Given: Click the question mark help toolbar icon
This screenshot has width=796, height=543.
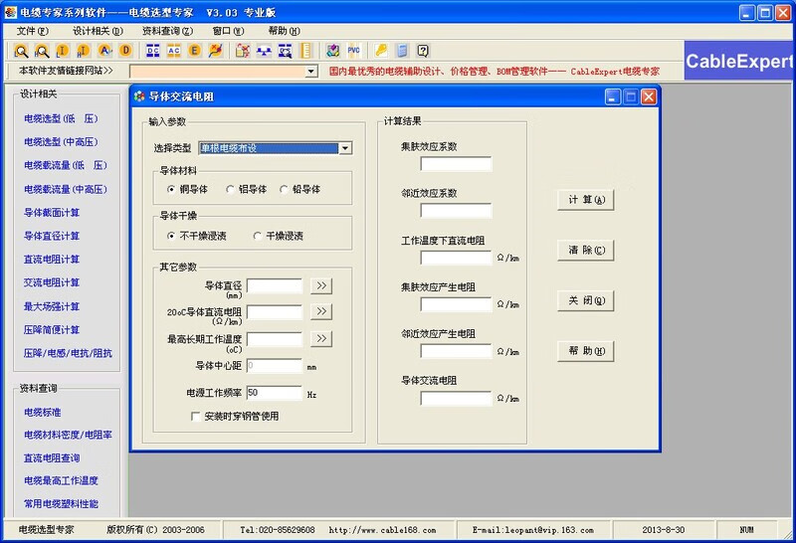Looking at the screenshot, I should [x=423, y=51].
